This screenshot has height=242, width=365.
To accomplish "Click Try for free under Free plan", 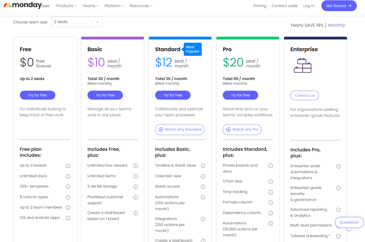I will (38, 95).
